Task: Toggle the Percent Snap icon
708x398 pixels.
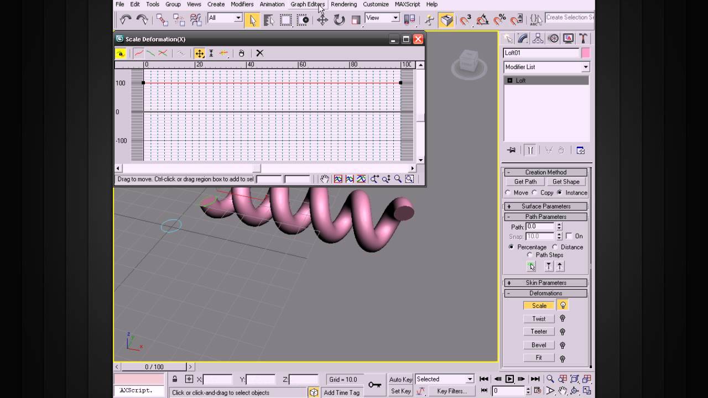Action: (499, 20)
